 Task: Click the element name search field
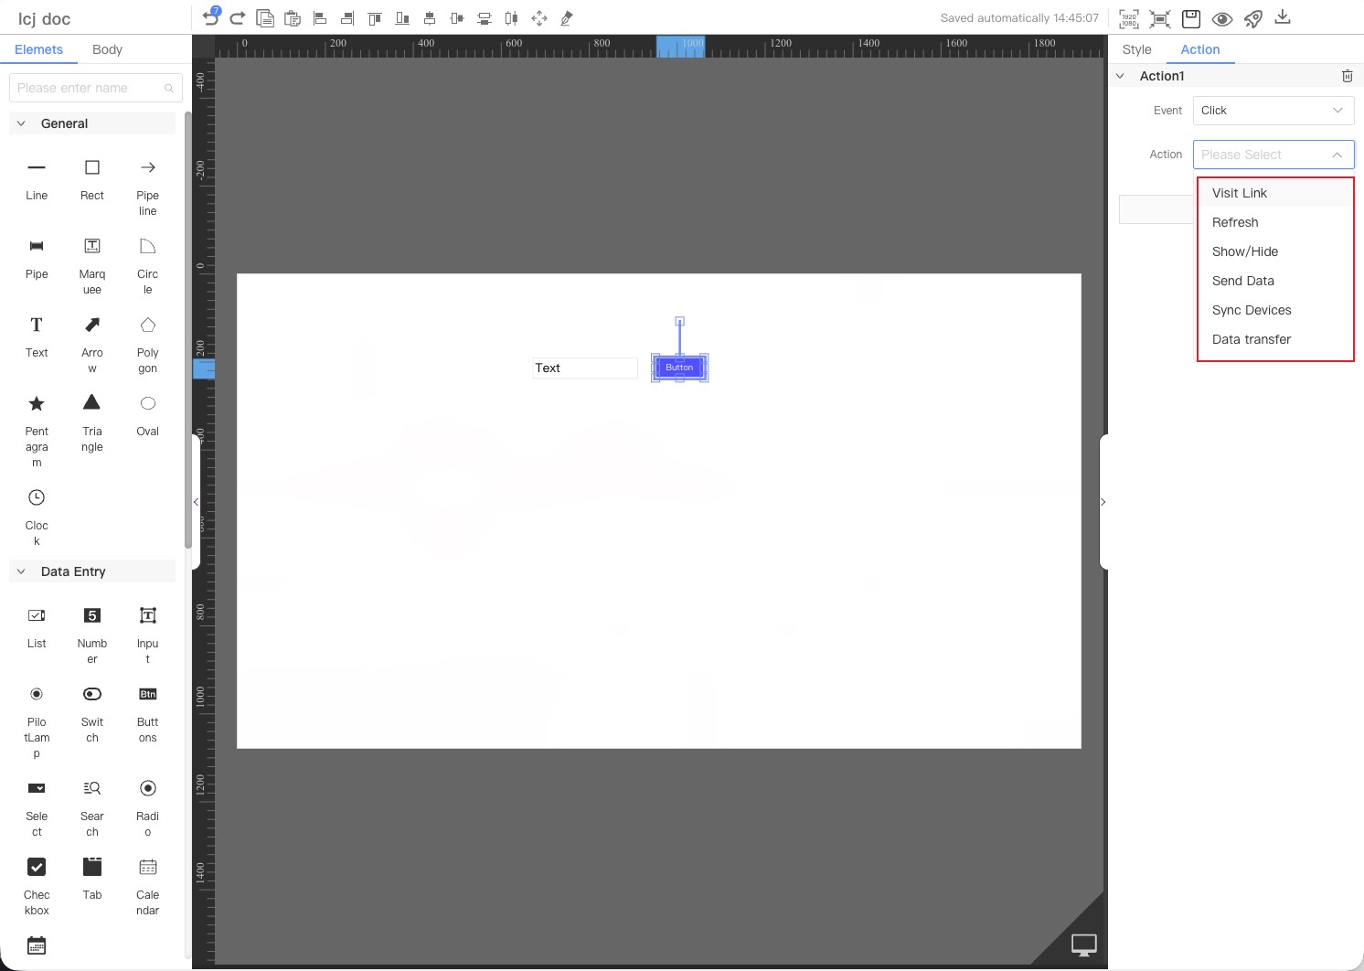tap(89, 88)
